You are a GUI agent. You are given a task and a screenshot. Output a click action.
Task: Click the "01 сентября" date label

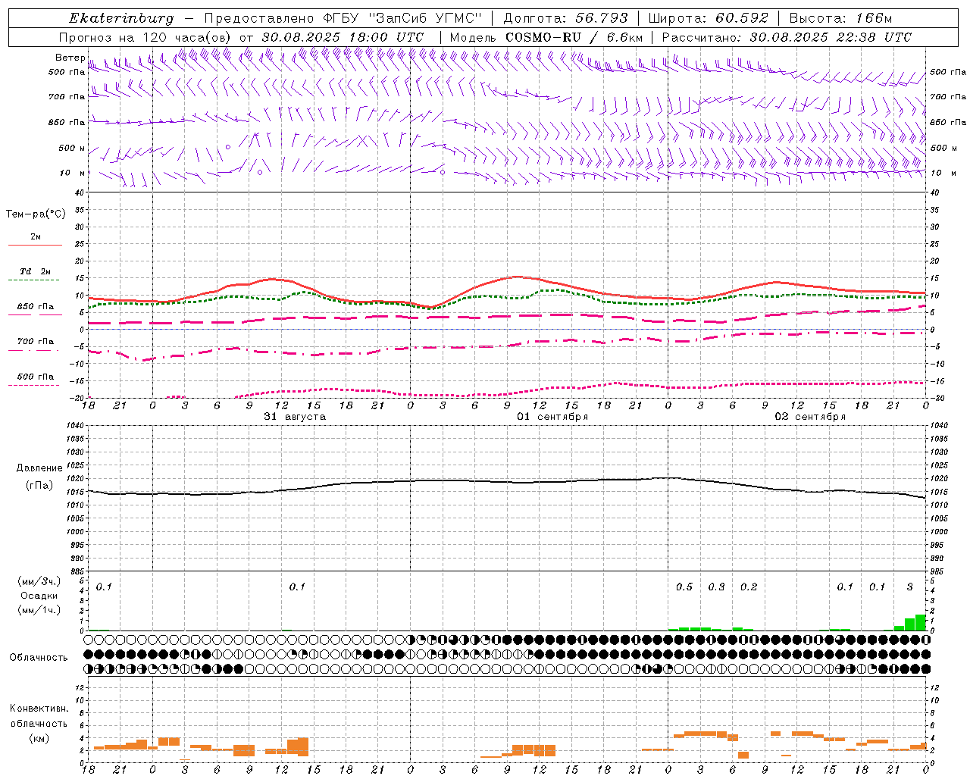[x=552, y=417]
